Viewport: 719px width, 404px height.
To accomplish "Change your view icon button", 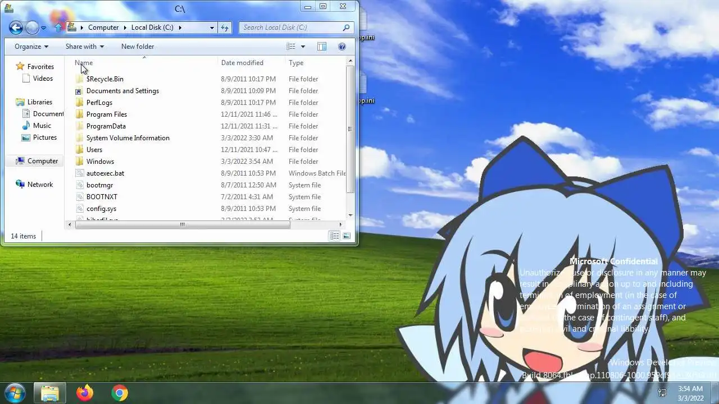I will [291, 47].
